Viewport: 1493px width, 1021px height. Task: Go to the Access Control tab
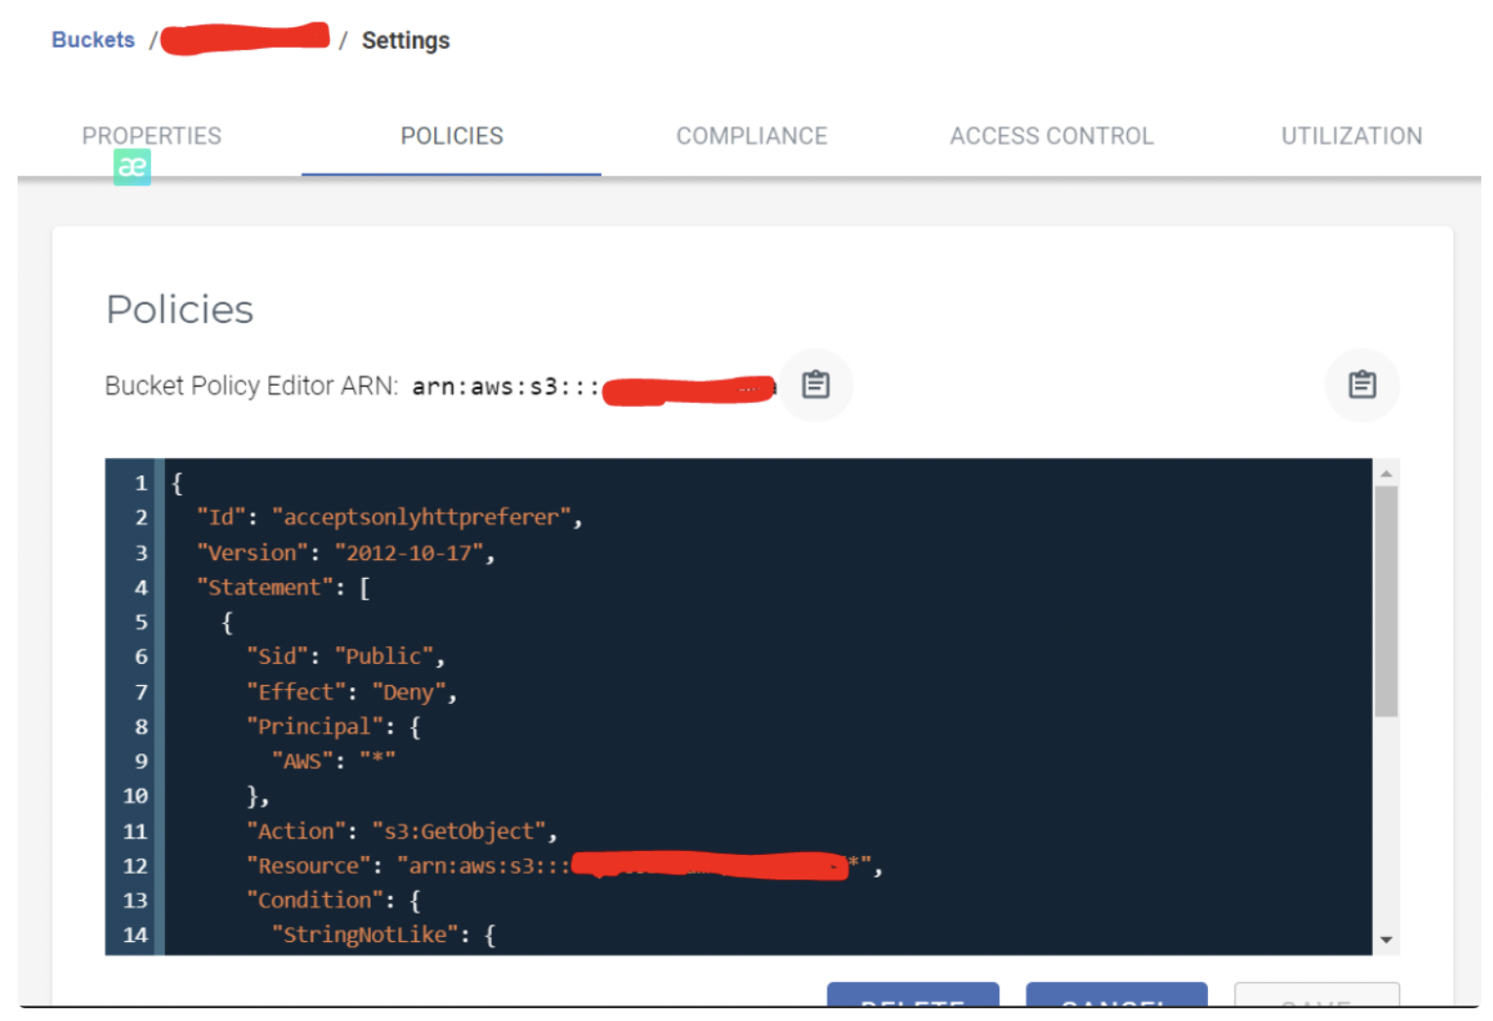1052,136
